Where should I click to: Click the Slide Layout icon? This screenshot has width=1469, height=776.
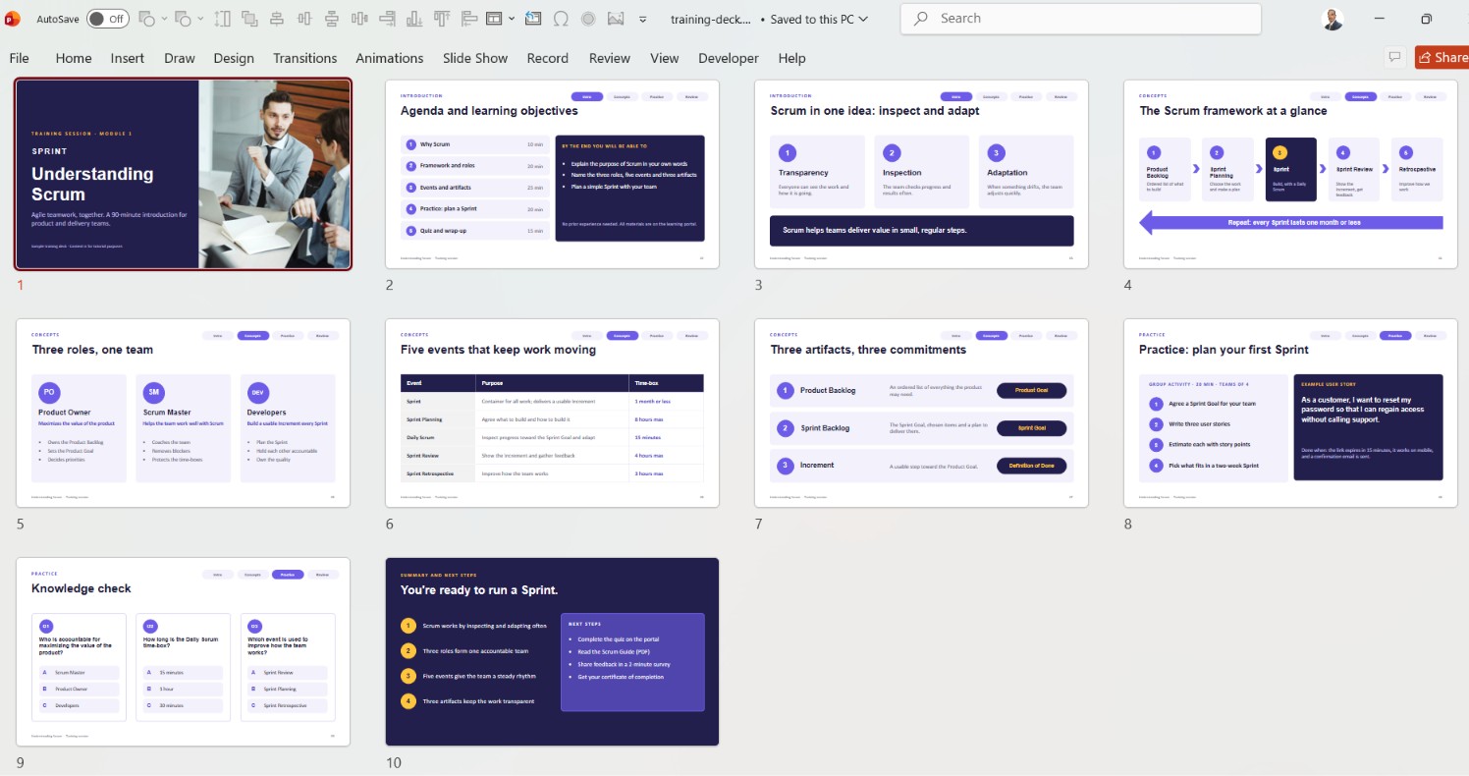pyautogui.click(x=494, y=19)
